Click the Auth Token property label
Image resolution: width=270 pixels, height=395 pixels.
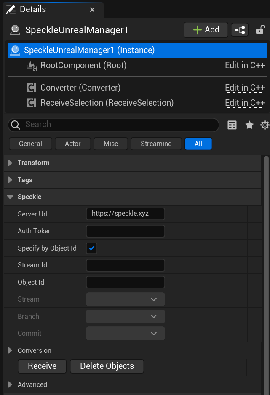[x=35, y=231]
